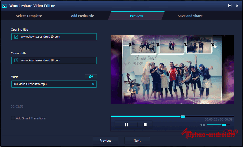Add a music file with the note-plus icon
The width and height of the screenshot is (243, 147).
tap(91, 77)
